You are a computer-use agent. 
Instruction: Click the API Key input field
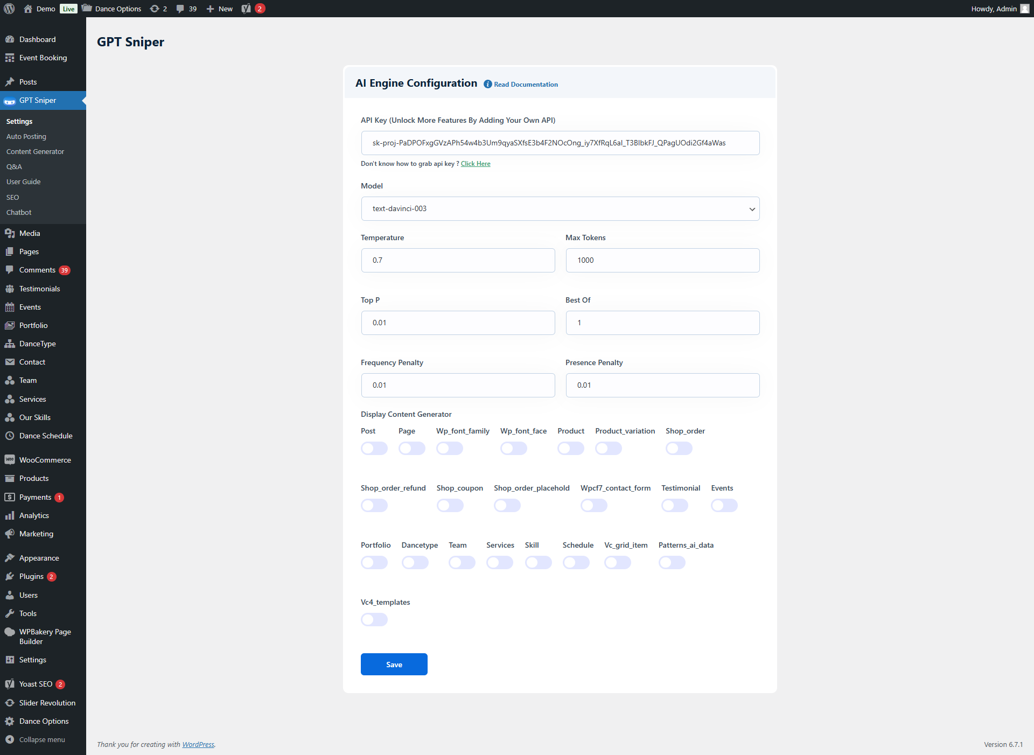pyautogui.click(x=560, y=143)
